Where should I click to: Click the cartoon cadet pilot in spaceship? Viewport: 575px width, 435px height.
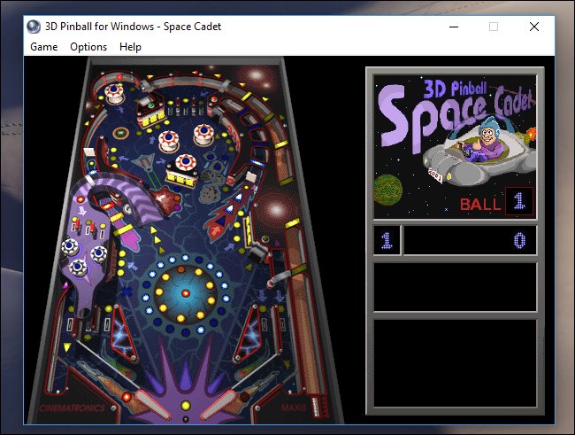click(x=487, y=140)
